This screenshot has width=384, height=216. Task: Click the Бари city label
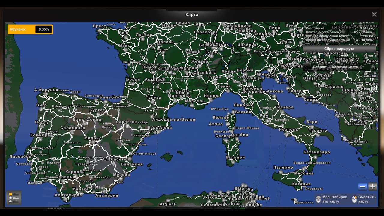coord(312,122)
